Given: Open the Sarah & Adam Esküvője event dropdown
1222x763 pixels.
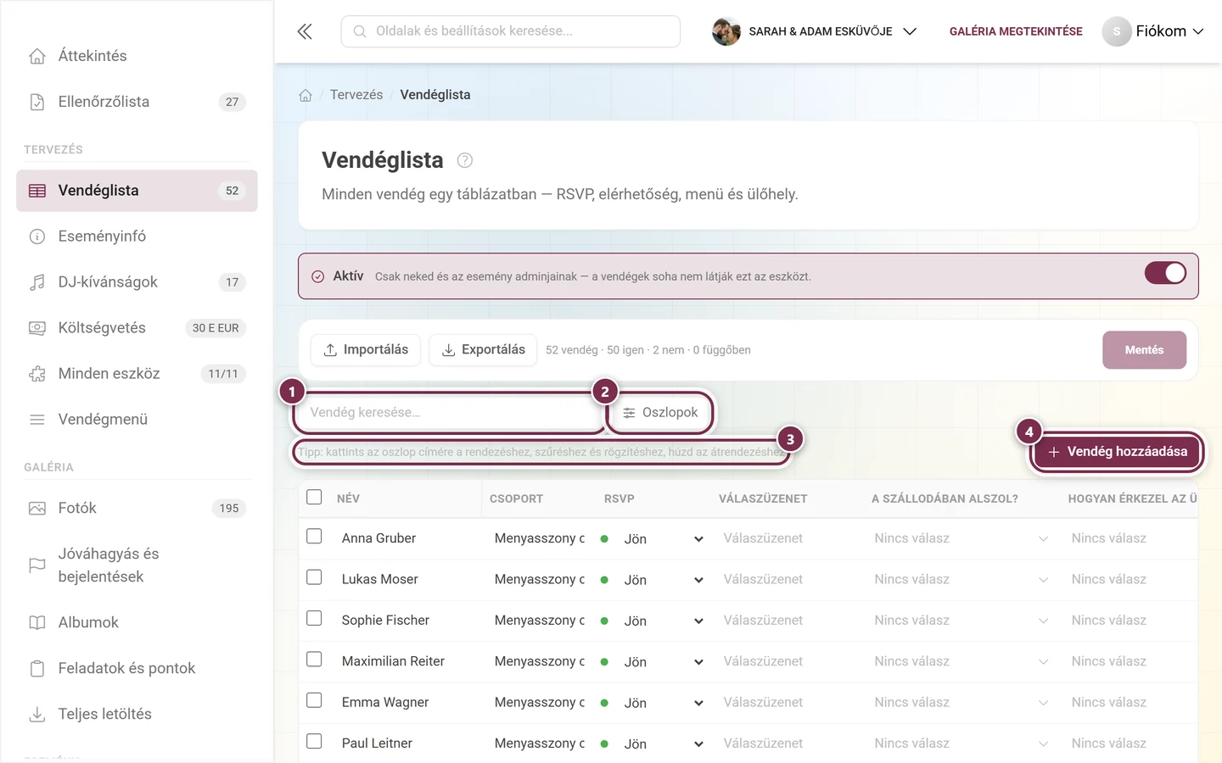Looking at the screenshot, I should tap(815, 31).
